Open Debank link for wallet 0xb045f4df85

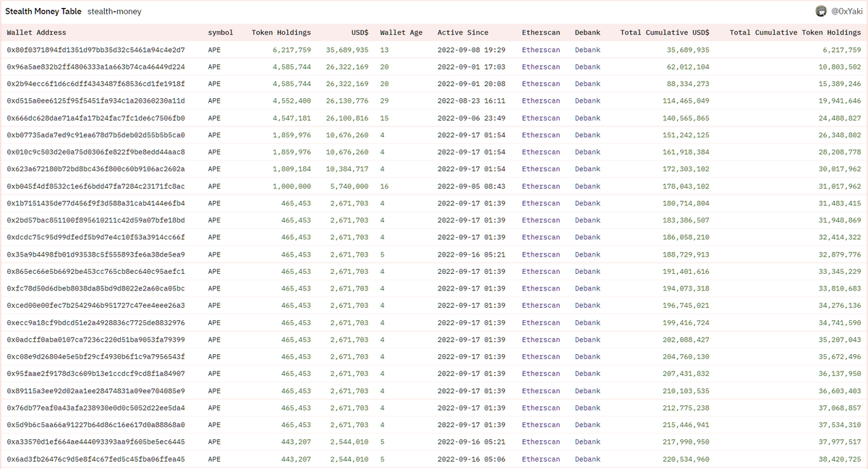[x=587, y=186]
